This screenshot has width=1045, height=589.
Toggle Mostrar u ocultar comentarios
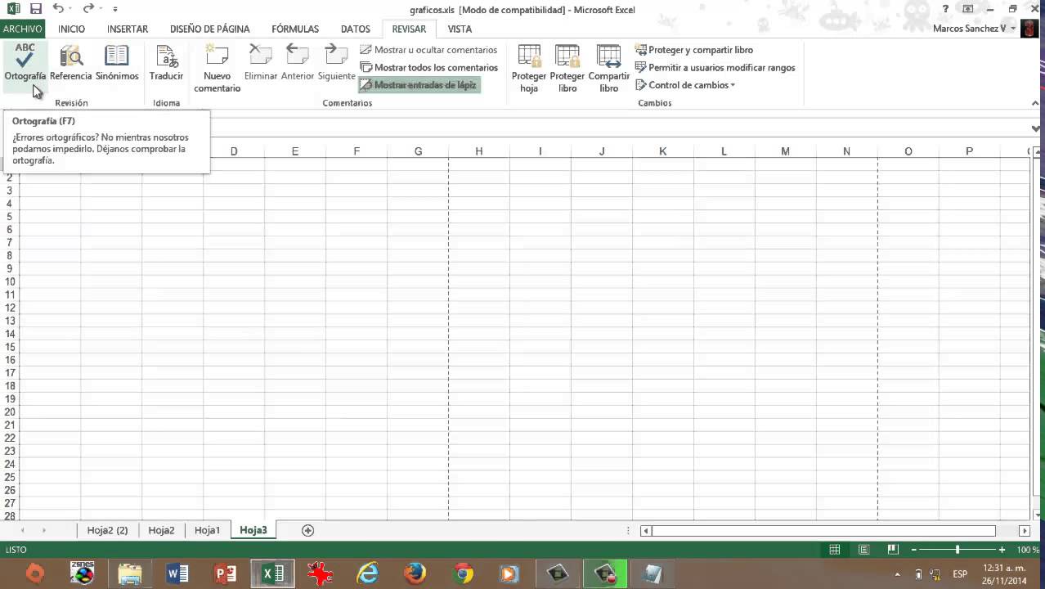[x=428, y=50]
